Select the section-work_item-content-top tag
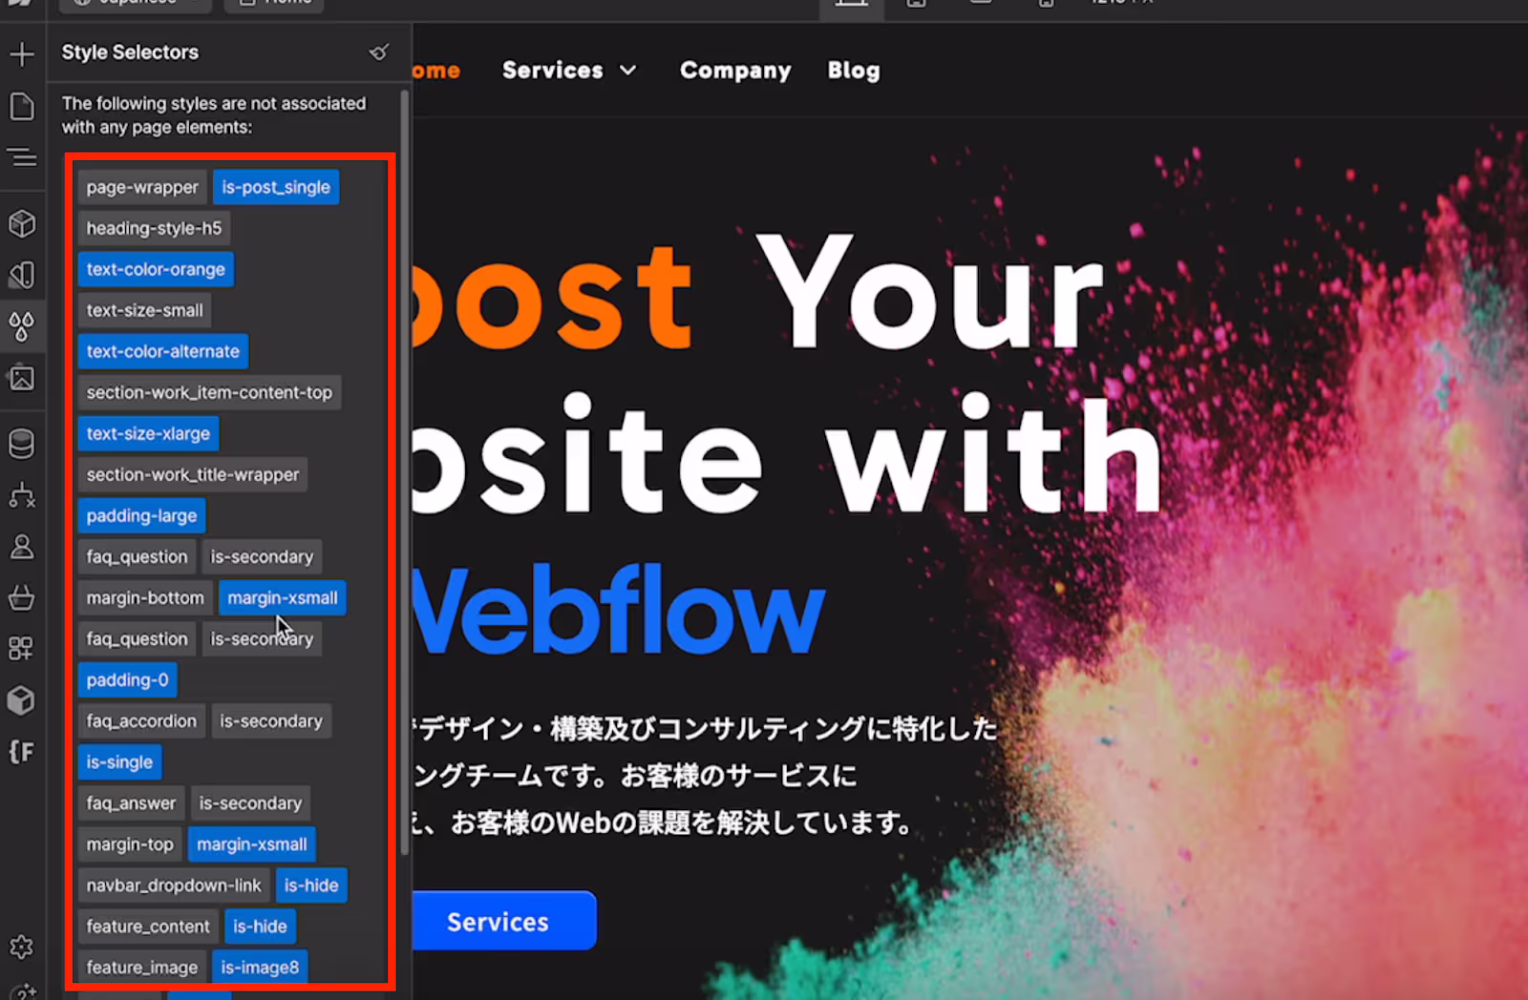The width and height of the screenshot is (1528, 1000). point(209,393)
